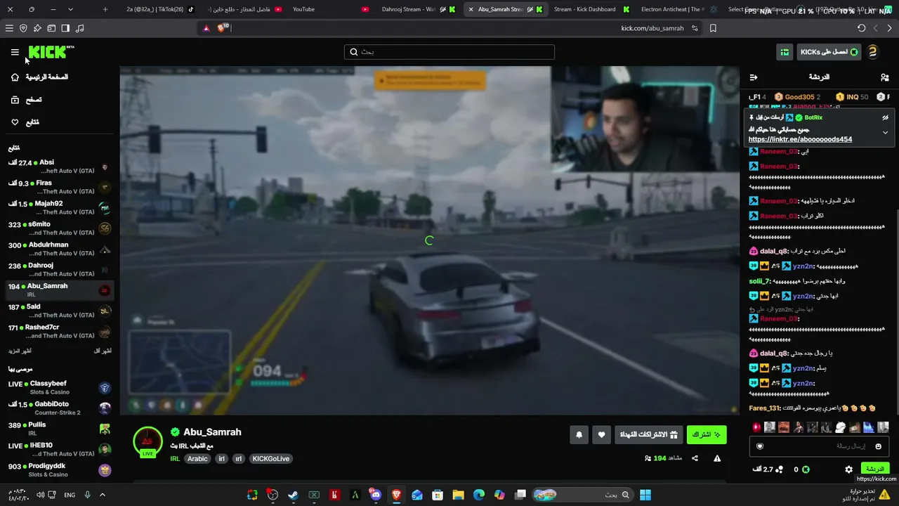Click the Get KICKs button

coord(829,52)
